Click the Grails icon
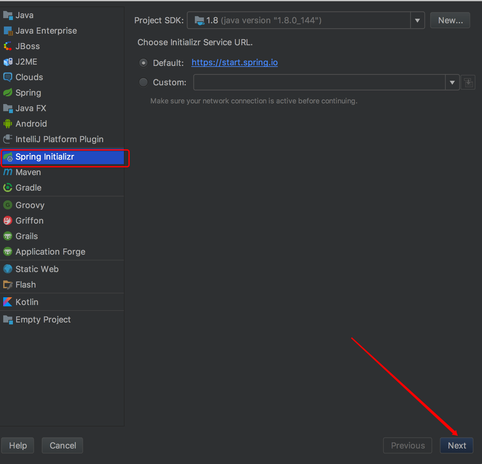 coord(8,236)
